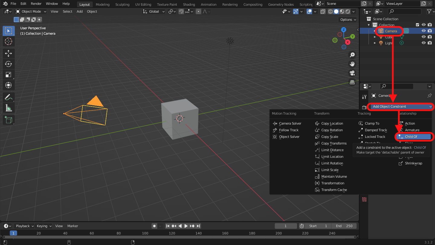Image resolution: width=435 pixels, height=245 pixels.
Task: Open the Texture properties tab icon
Action: [364, 199]
